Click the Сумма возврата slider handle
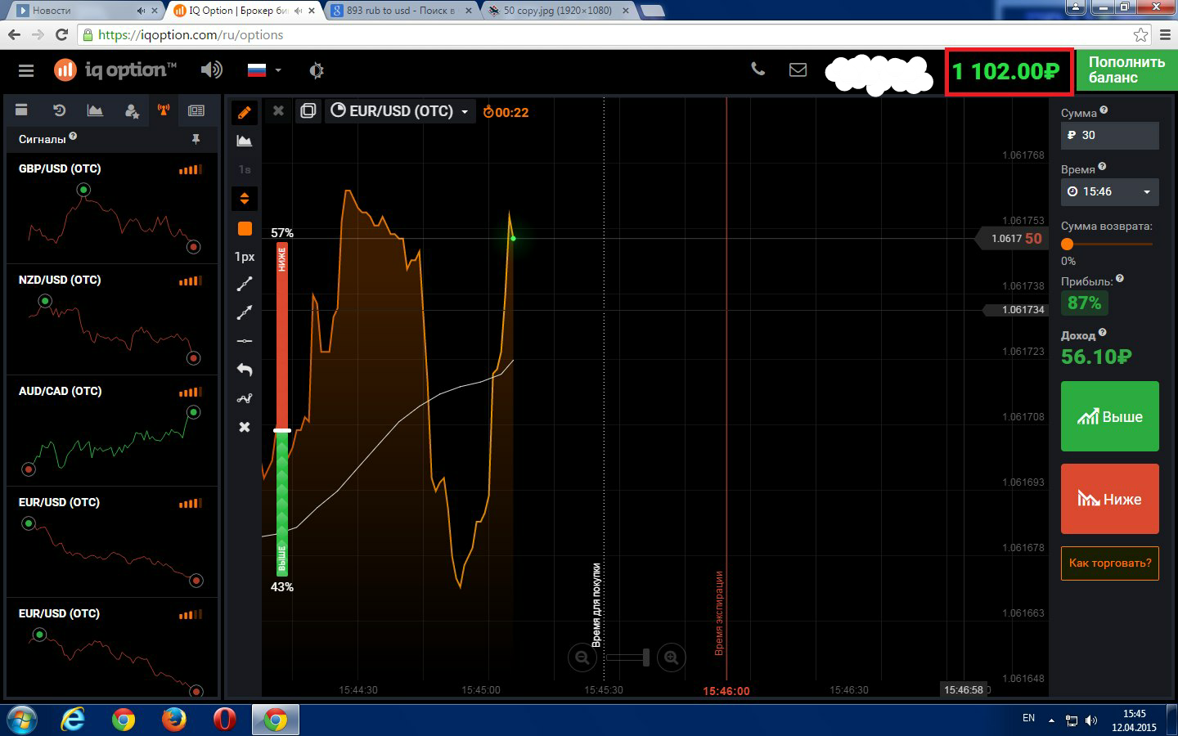 click(x=1067, y=244)
